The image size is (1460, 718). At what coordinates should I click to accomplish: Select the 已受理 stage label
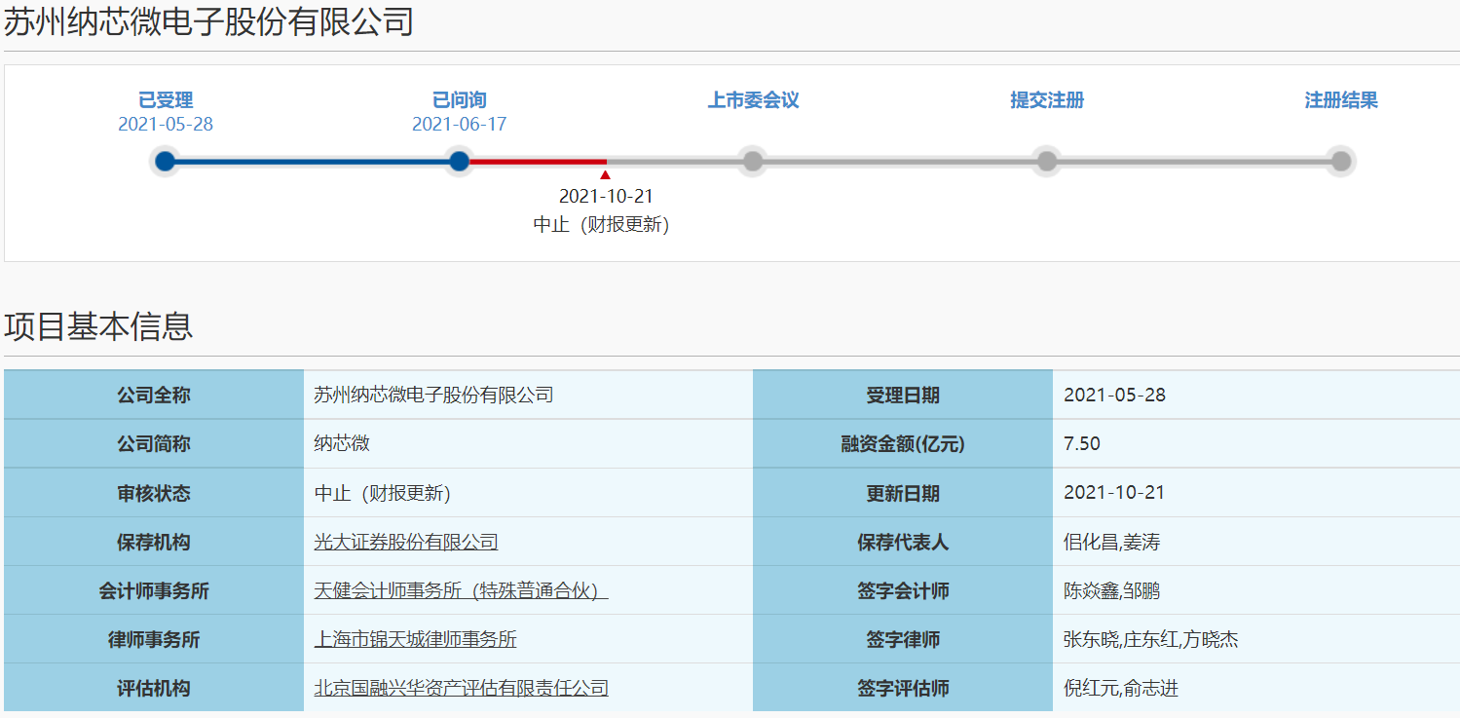click(x=166, y=100)
